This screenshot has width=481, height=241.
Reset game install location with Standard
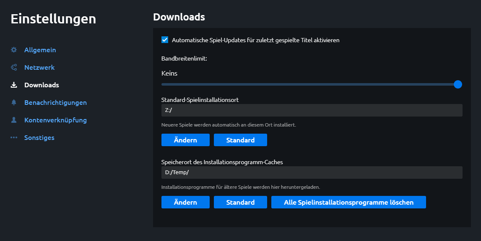point(240,140)
